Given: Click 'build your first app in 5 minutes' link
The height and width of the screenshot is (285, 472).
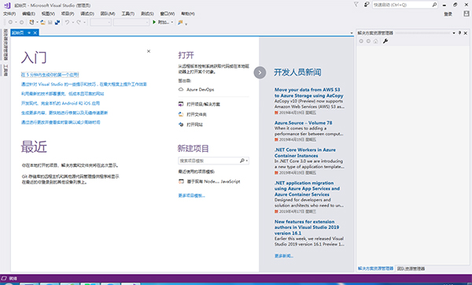Looking at the screenshot, I should coord(50,75).
